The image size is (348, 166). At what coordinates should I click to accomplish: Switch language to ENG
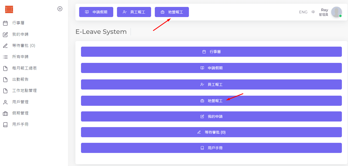pos(303,12)
